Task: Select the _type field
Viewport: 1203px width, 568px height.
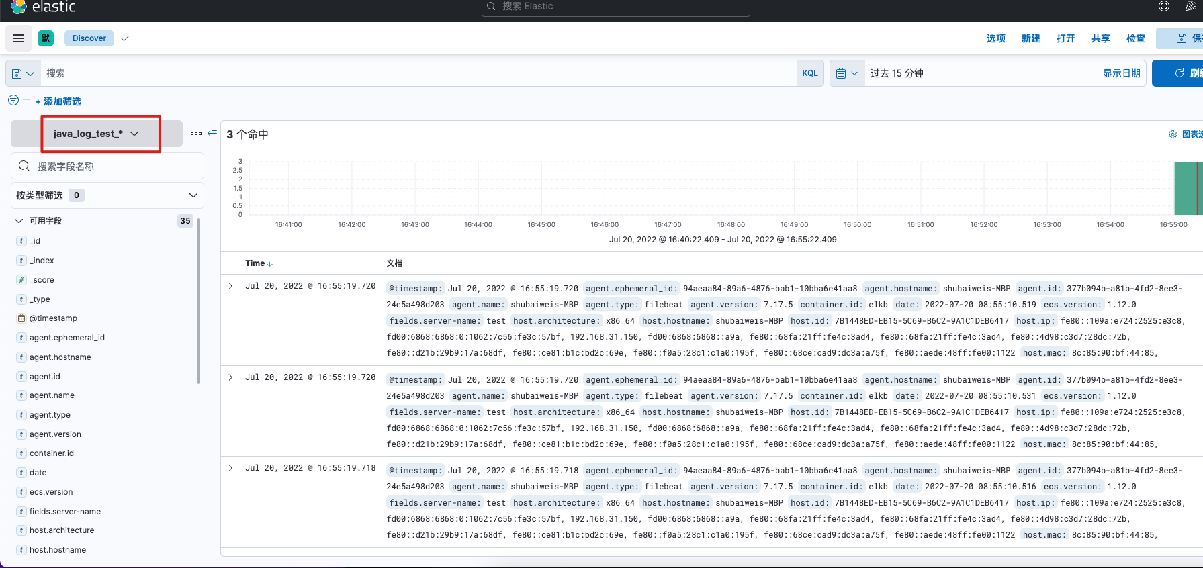Action: pos(40,299)
